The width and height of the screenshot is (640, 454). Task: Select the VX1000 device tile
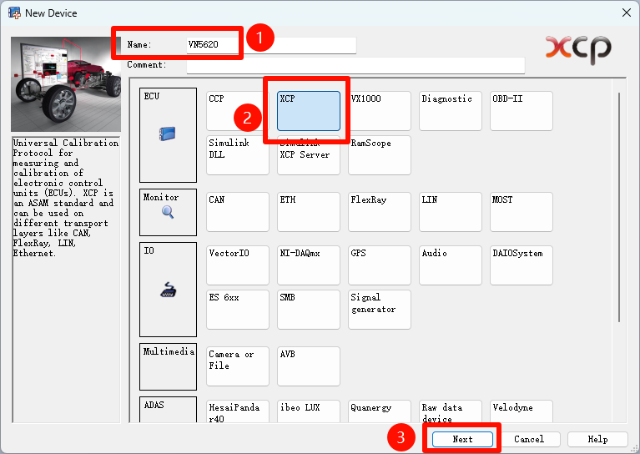(x=380, y=111)
